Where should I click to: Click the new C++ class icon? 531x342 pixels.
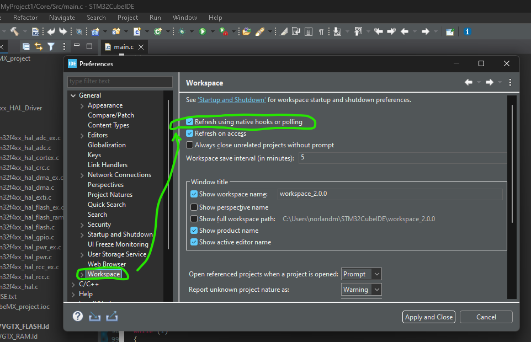(158, 32)
